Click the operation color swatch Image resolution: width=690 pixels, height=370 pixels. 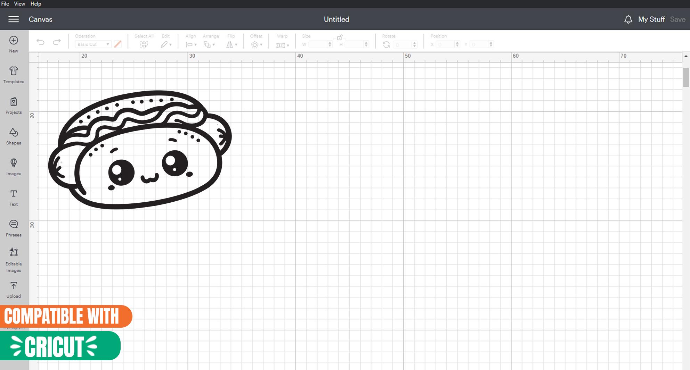click(x=118, y=44)
